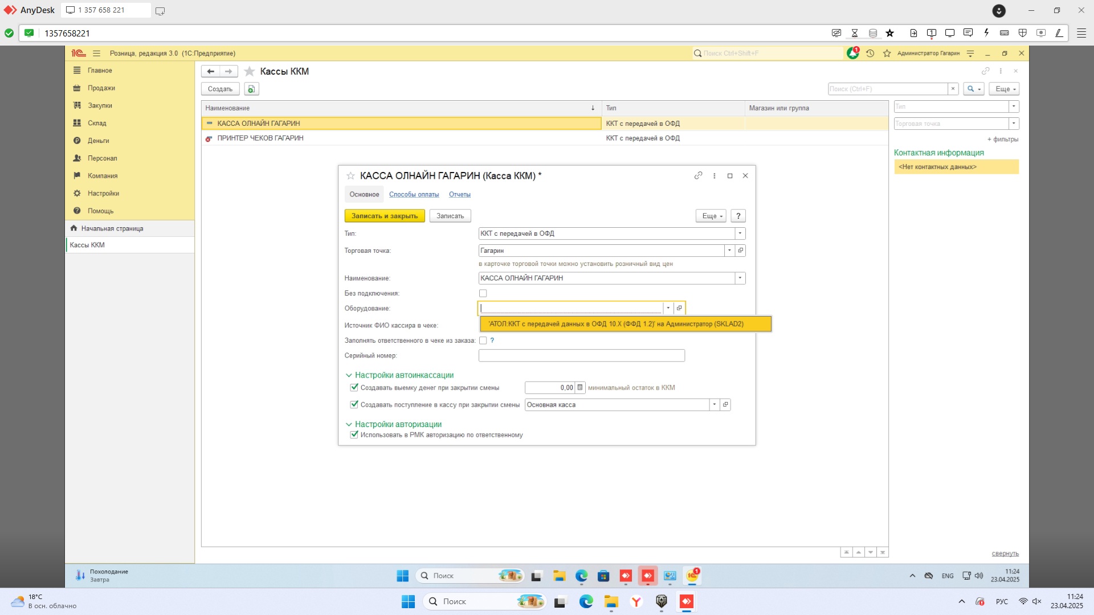The height and width of the screenshot is (615, 1094).
Task: Click the favorites star in 1C header
Action: (887, 53)
